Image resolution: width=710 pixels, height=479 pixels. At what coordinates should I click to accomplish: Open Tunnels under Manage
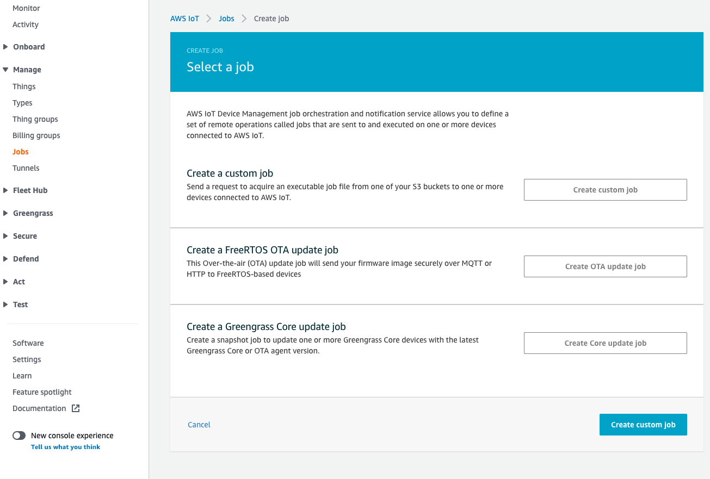[x=26, y=168]
